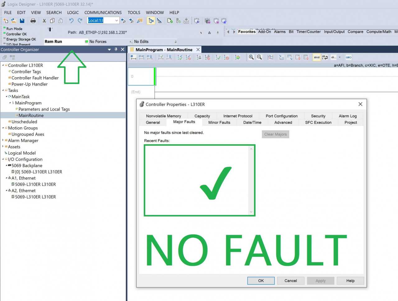Pin the Controller Organizer panel
Image resolution: width=398 pixels, height=301 pixels.
click(116, 49)
